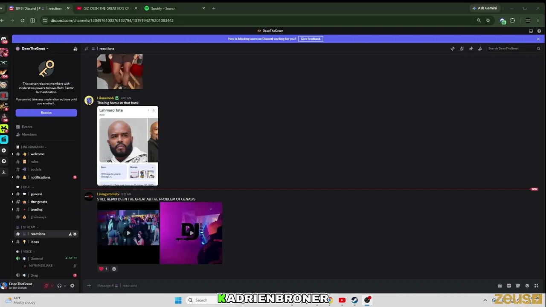Search within DeenTheGreat server
Screen dimensions: 546x307
click(x=513, y=49)
